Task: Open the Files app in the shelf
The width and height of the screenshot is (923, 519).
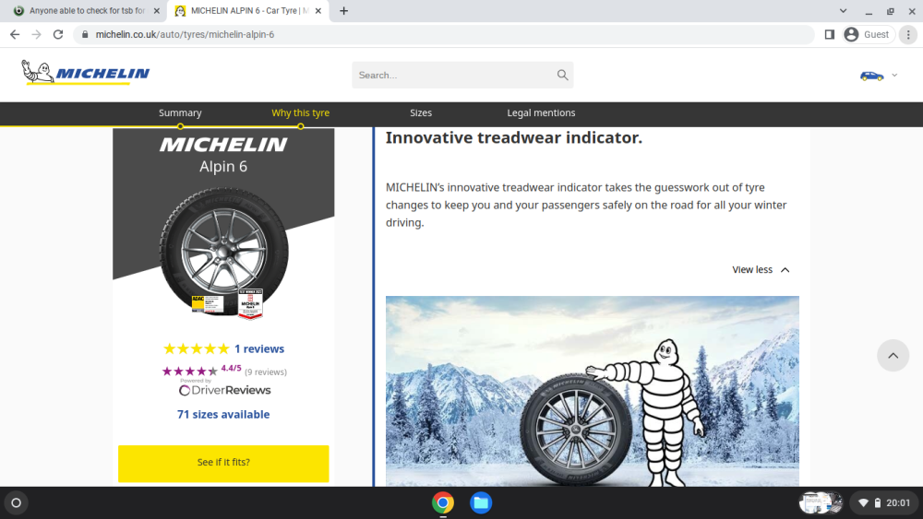Action: [x=481, y=503]
